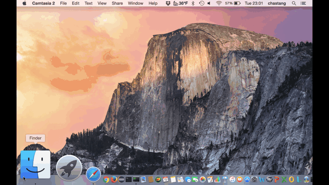Open the Help menu
The width and height of the screenshot is (329, 185).
pyautogui.click(x=153, y=3)
